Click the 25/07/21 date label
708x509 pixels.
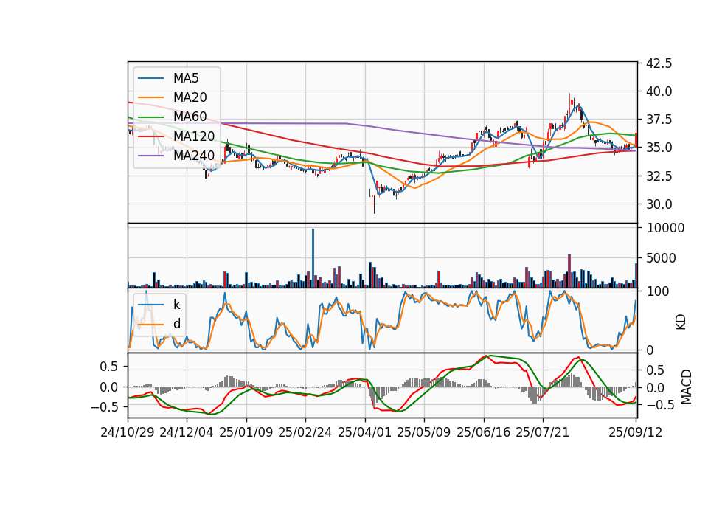[x=543, y=432]
